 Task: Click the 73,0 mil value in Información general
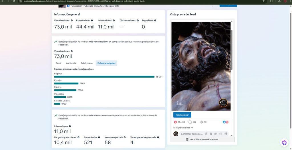tap(63, 27)
